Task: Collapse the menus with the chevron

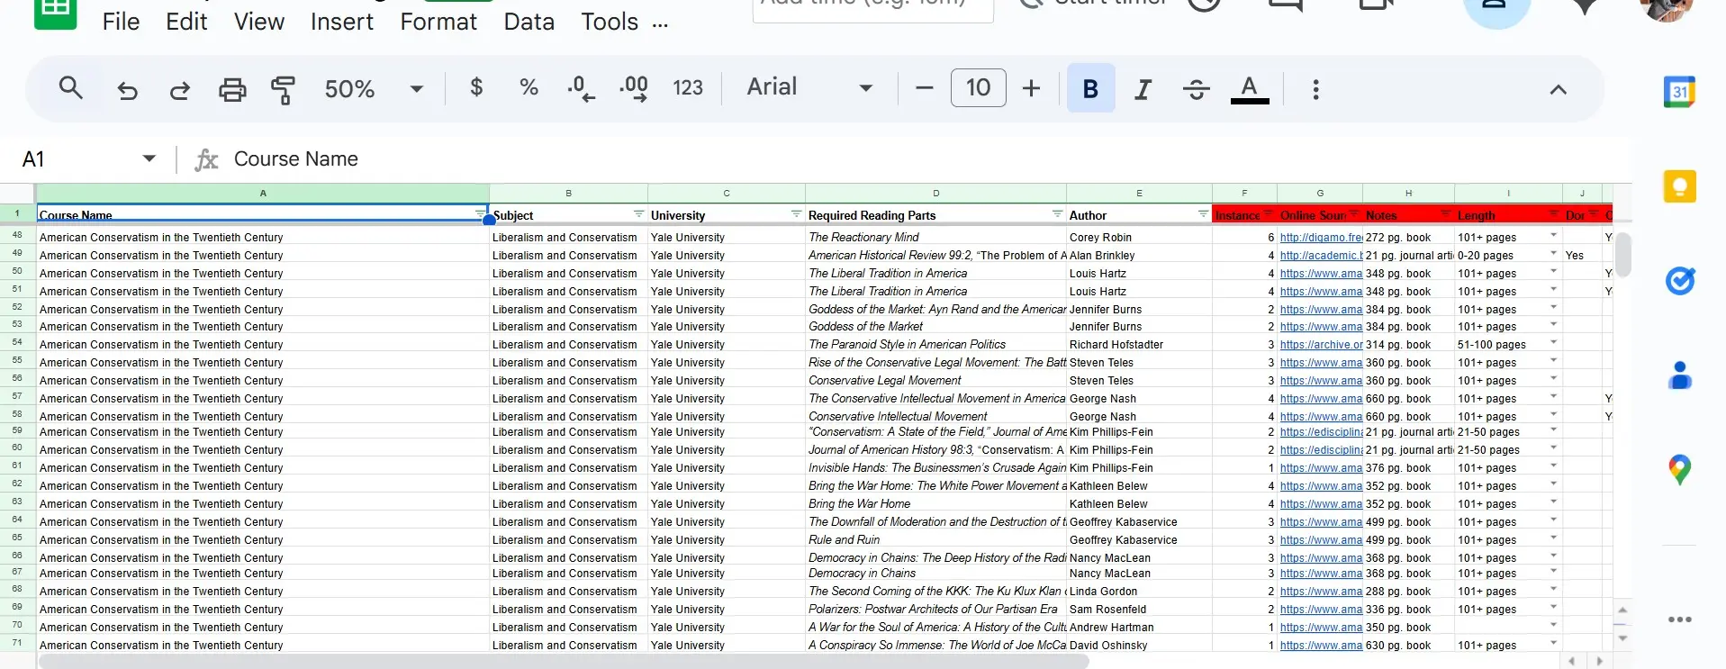Action: (x=1558, y=89)
